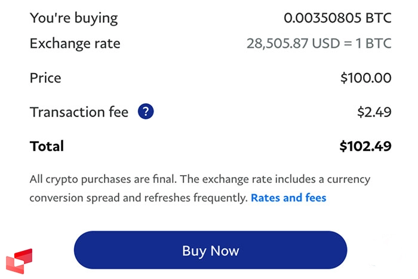Screen dimensions: 418x279
Task: Click the "conversion spread and refreshes frequently" text
Action: click(x=138, y=198)
